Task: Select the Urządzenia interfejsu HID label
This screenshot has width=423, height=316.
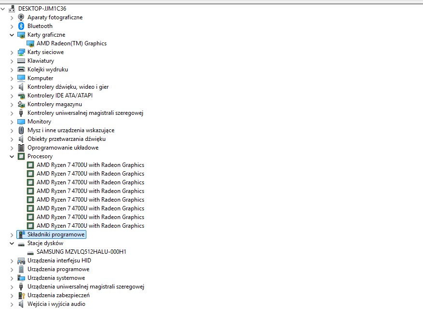Action: tap(59, 261)
